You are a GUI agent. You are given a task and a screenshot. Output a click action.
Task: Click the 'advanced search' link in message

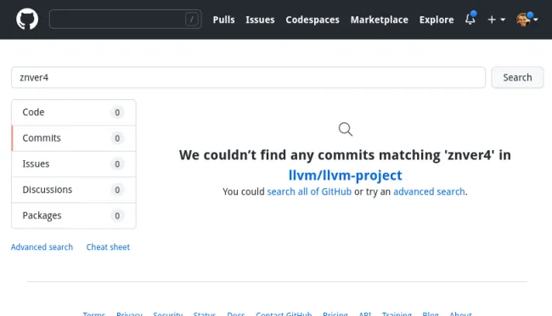click(429, 191)
